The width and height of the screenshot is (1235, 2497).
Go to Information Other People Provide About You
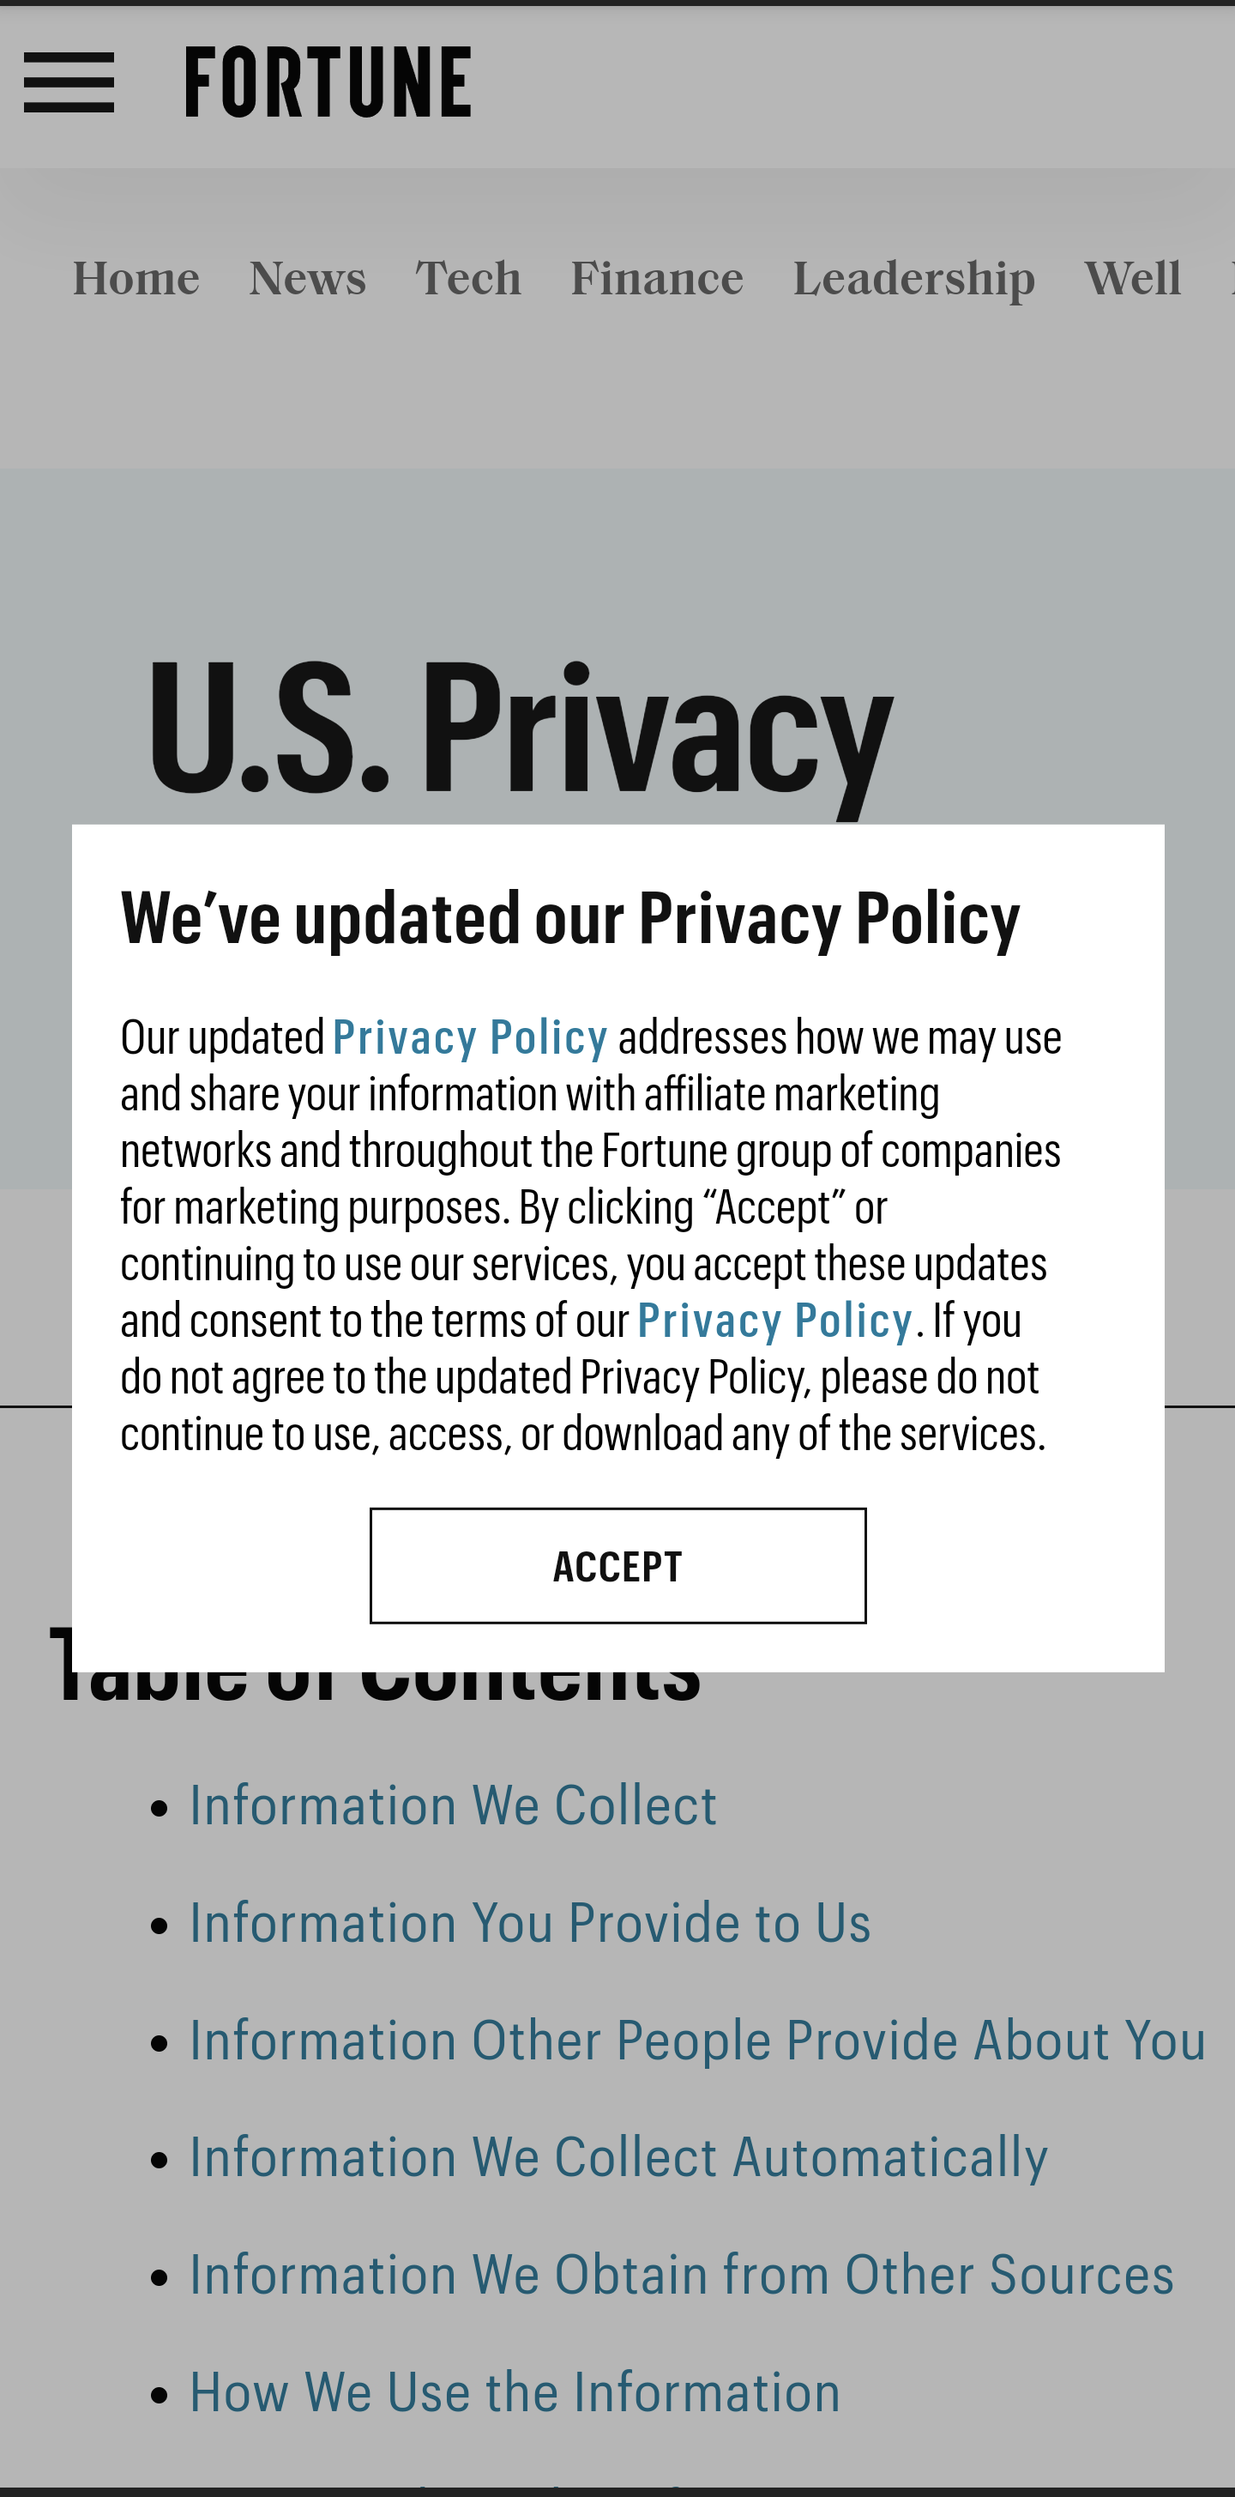697,2041
